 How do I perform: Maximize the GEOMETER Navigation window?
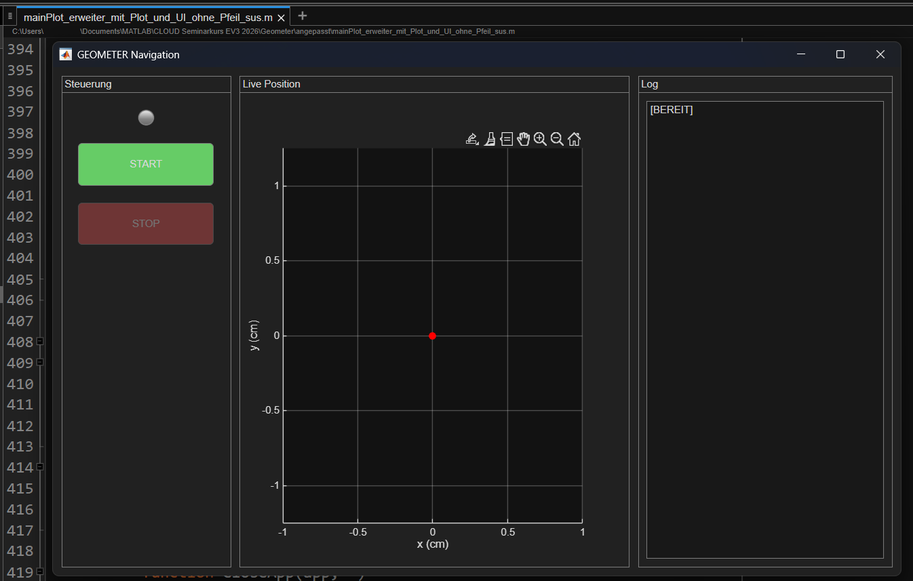[x=840, y=54]
